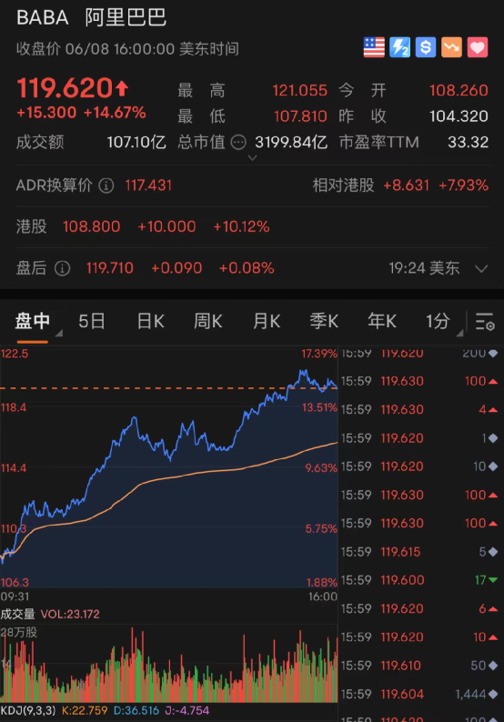504x722 pixels.
Task: Tap the 19:24 美东 time label
Action: pos(424,268)
